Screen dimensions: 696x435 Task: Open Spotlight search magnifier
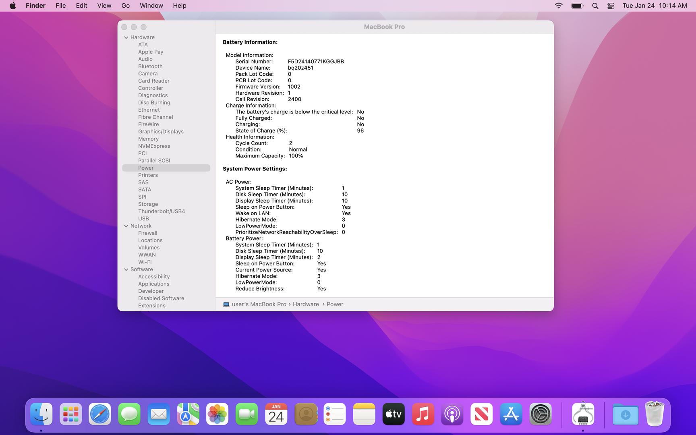(595, 6)
